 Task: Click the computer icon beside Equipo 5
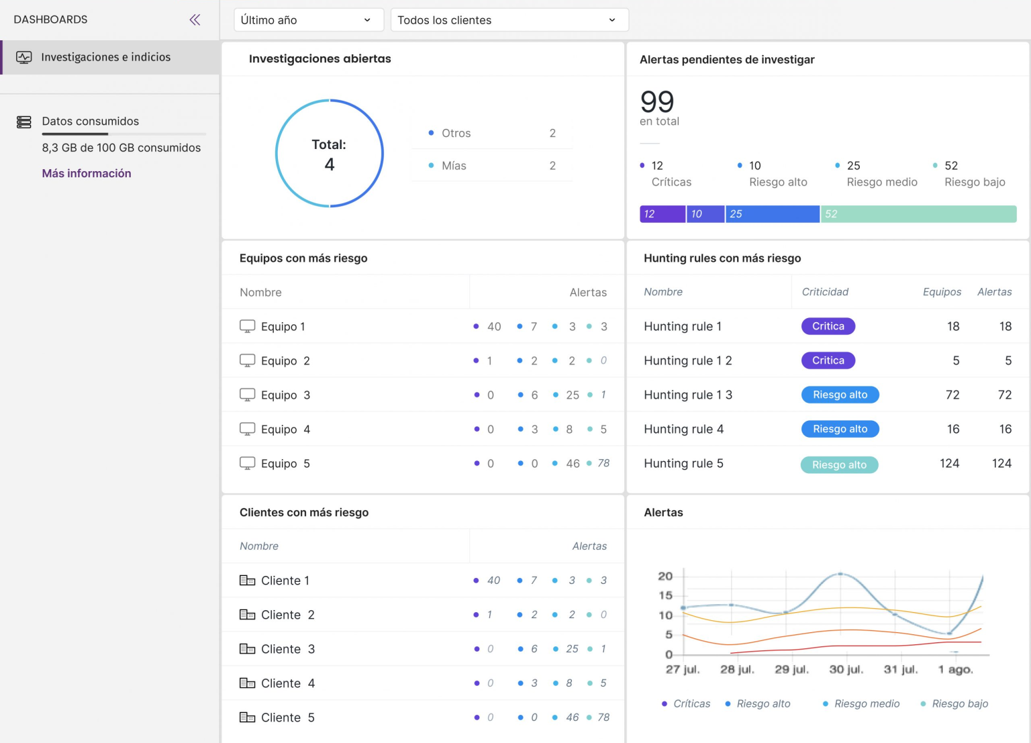tap(247, 463)
